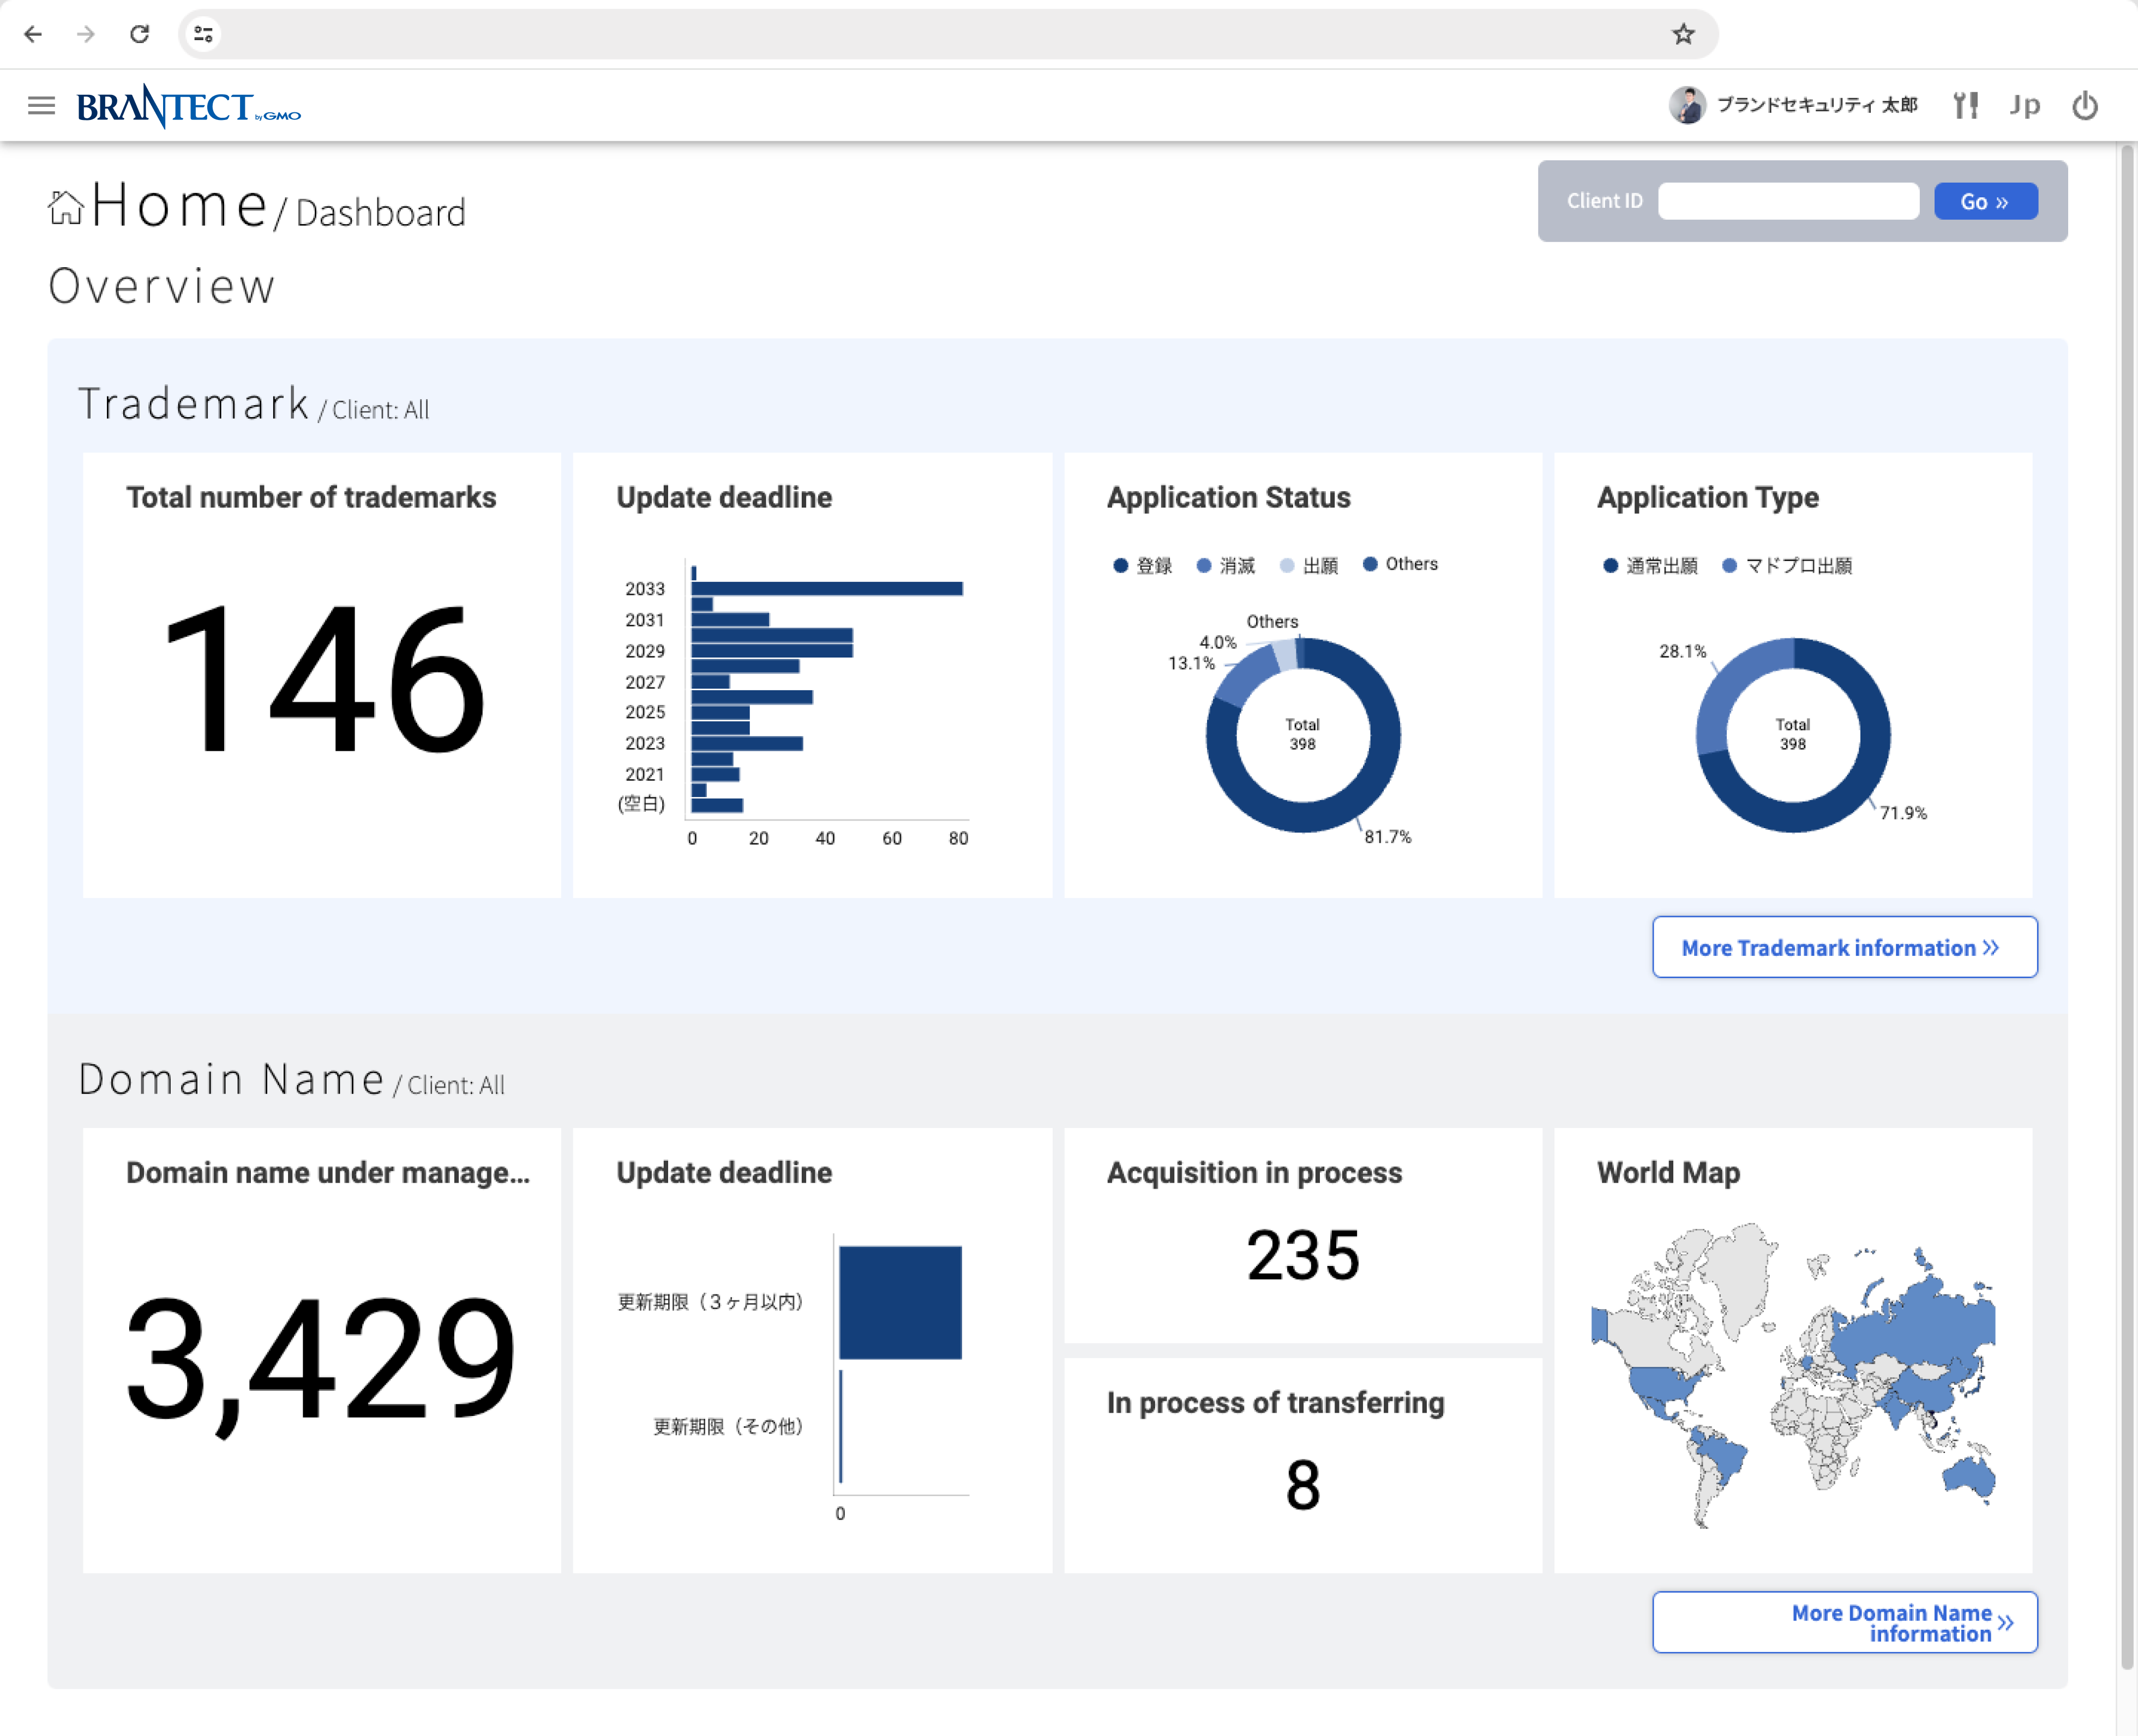Click the 更新期限 3ヶ月以内 bar

(899, 1302)
